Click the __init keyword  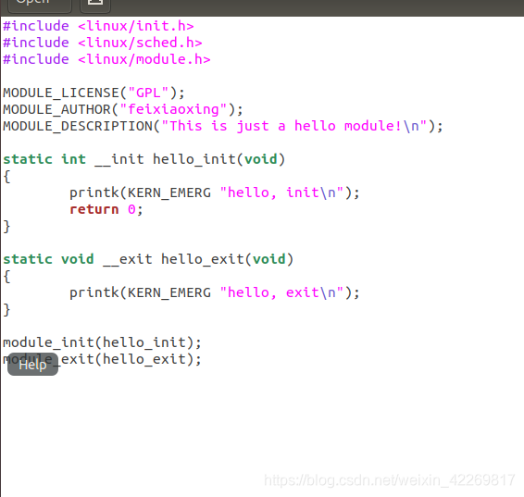(x=119, y=159)
